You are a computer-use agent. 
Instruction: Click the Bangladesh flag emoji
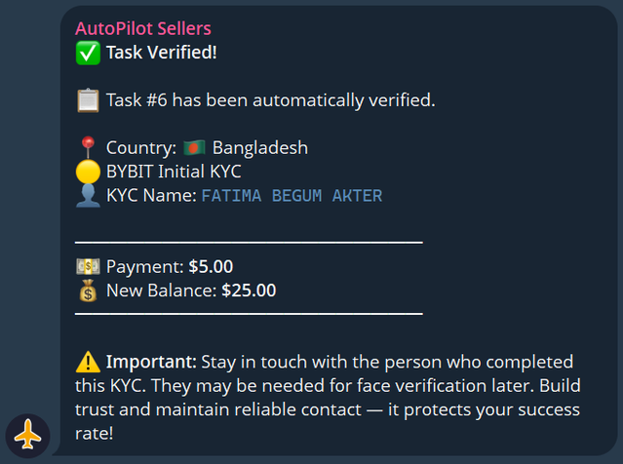tap(194, 148)
